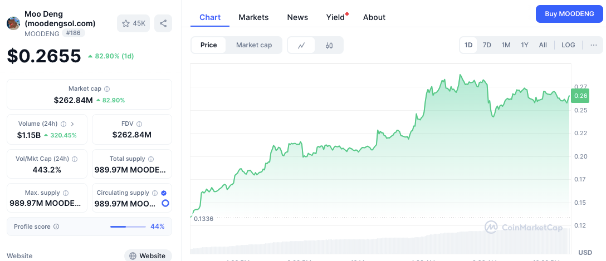Switch chart to Price view
The height and width of the screenshot is (261, 606).
[x=209, y=45]
